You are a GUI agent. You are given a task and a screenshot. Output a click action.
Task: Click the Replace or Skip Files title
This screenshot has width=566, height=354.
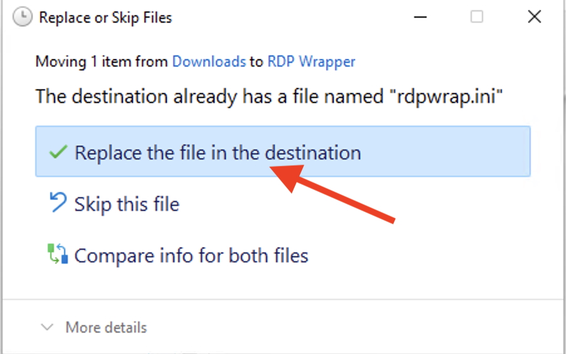(x=105, y=18)
